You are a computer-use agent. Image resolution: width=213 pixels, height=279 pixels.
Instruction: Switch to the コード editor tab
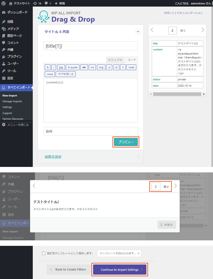click(132, 60)
